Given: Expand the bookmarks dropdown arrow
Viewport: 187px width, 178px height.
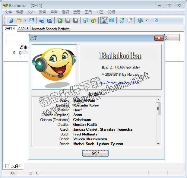Looking at the screenshot, I should [147, 20].
